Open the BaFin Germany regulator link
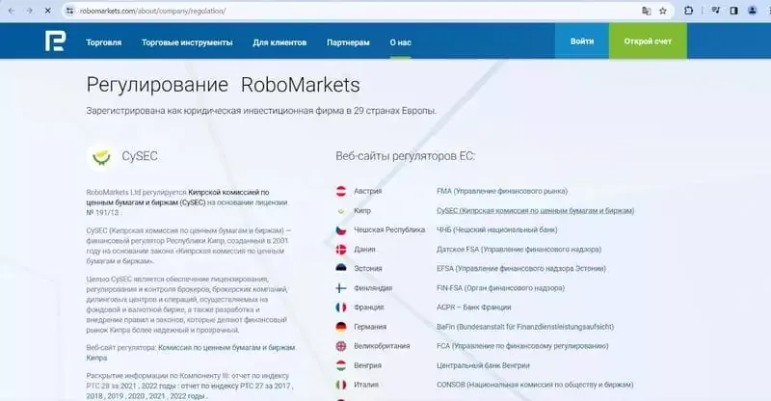The width and height of the screenshot is (771, 401). click(524, 327)
